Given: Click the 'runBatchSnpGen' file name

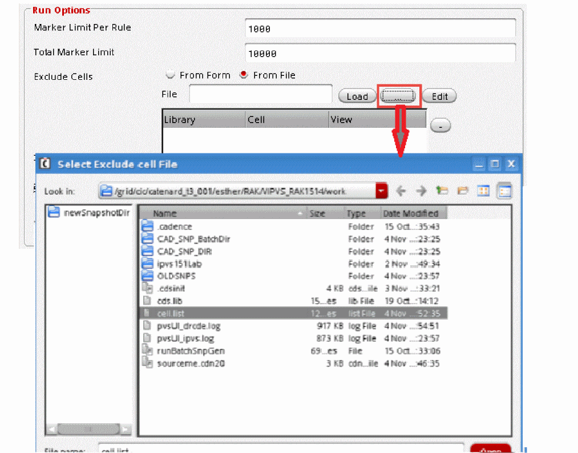Looking at the screenshot, I should pos(191,350).
